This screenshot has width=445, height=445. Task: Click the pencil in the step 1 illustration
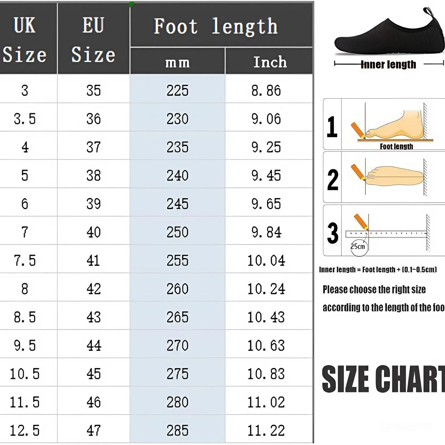pos(358,130)
